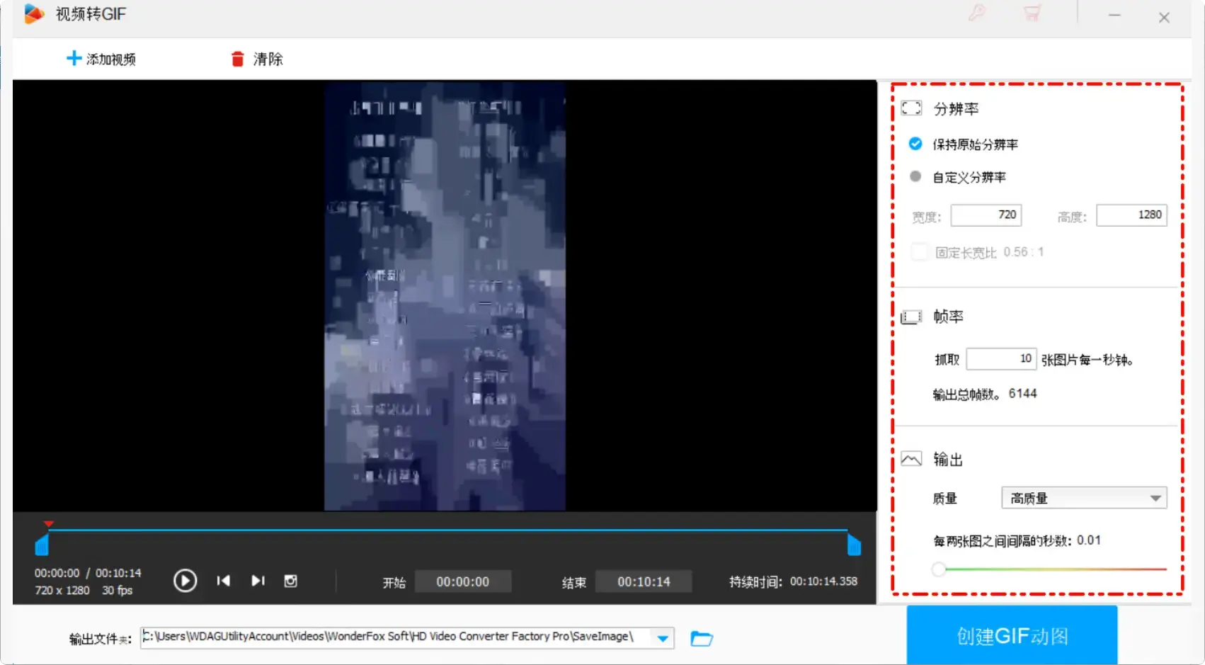Click the play button

pos(185,581)
